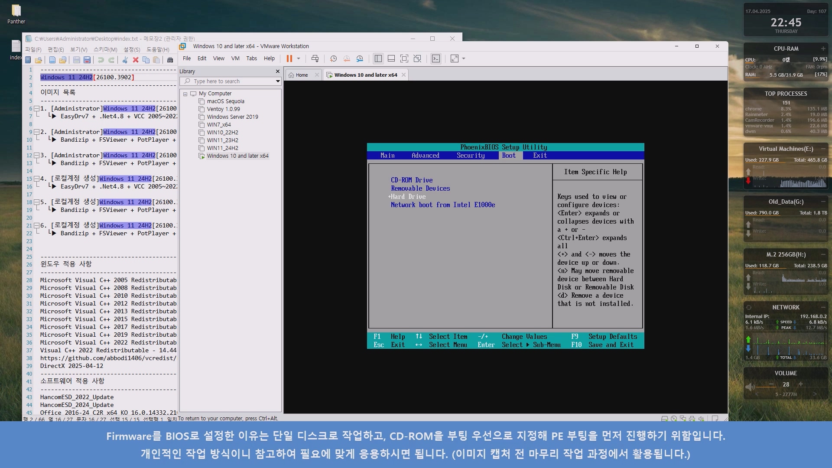Open the VMware console view icon
This screenshot has height=468, width=832.
pyautogui.click(x=436, y=58)
